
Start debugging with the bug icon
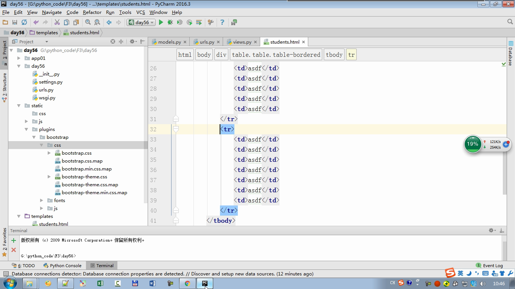pyautogui.click(x=170, y=23)
